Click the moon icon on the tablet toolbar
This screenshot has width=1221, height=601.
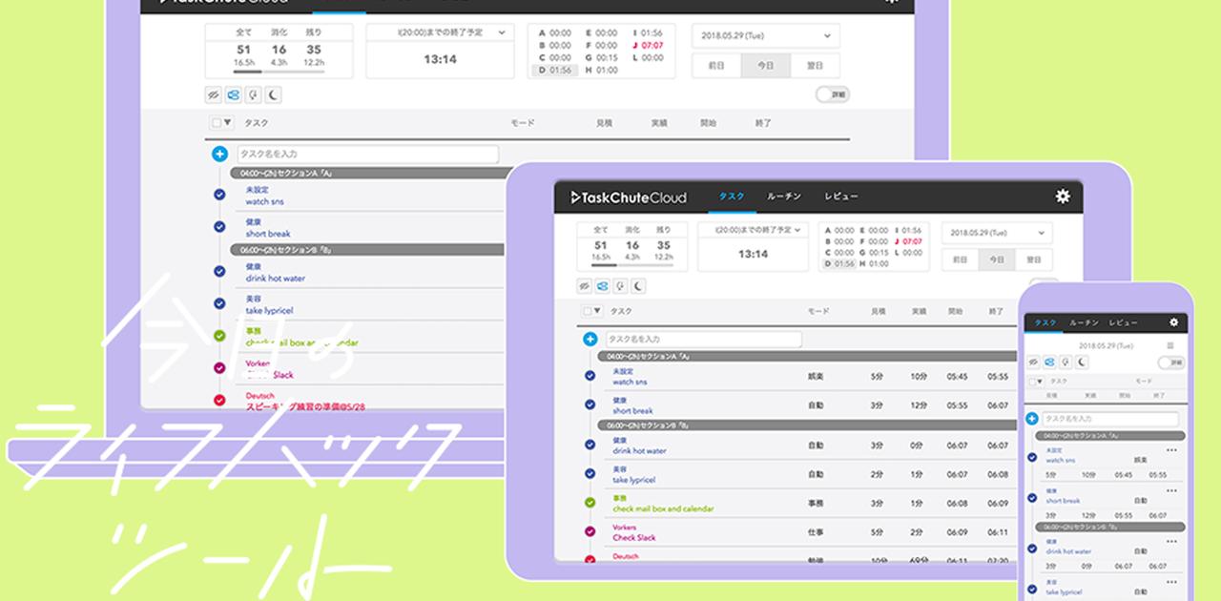[639, 286]
